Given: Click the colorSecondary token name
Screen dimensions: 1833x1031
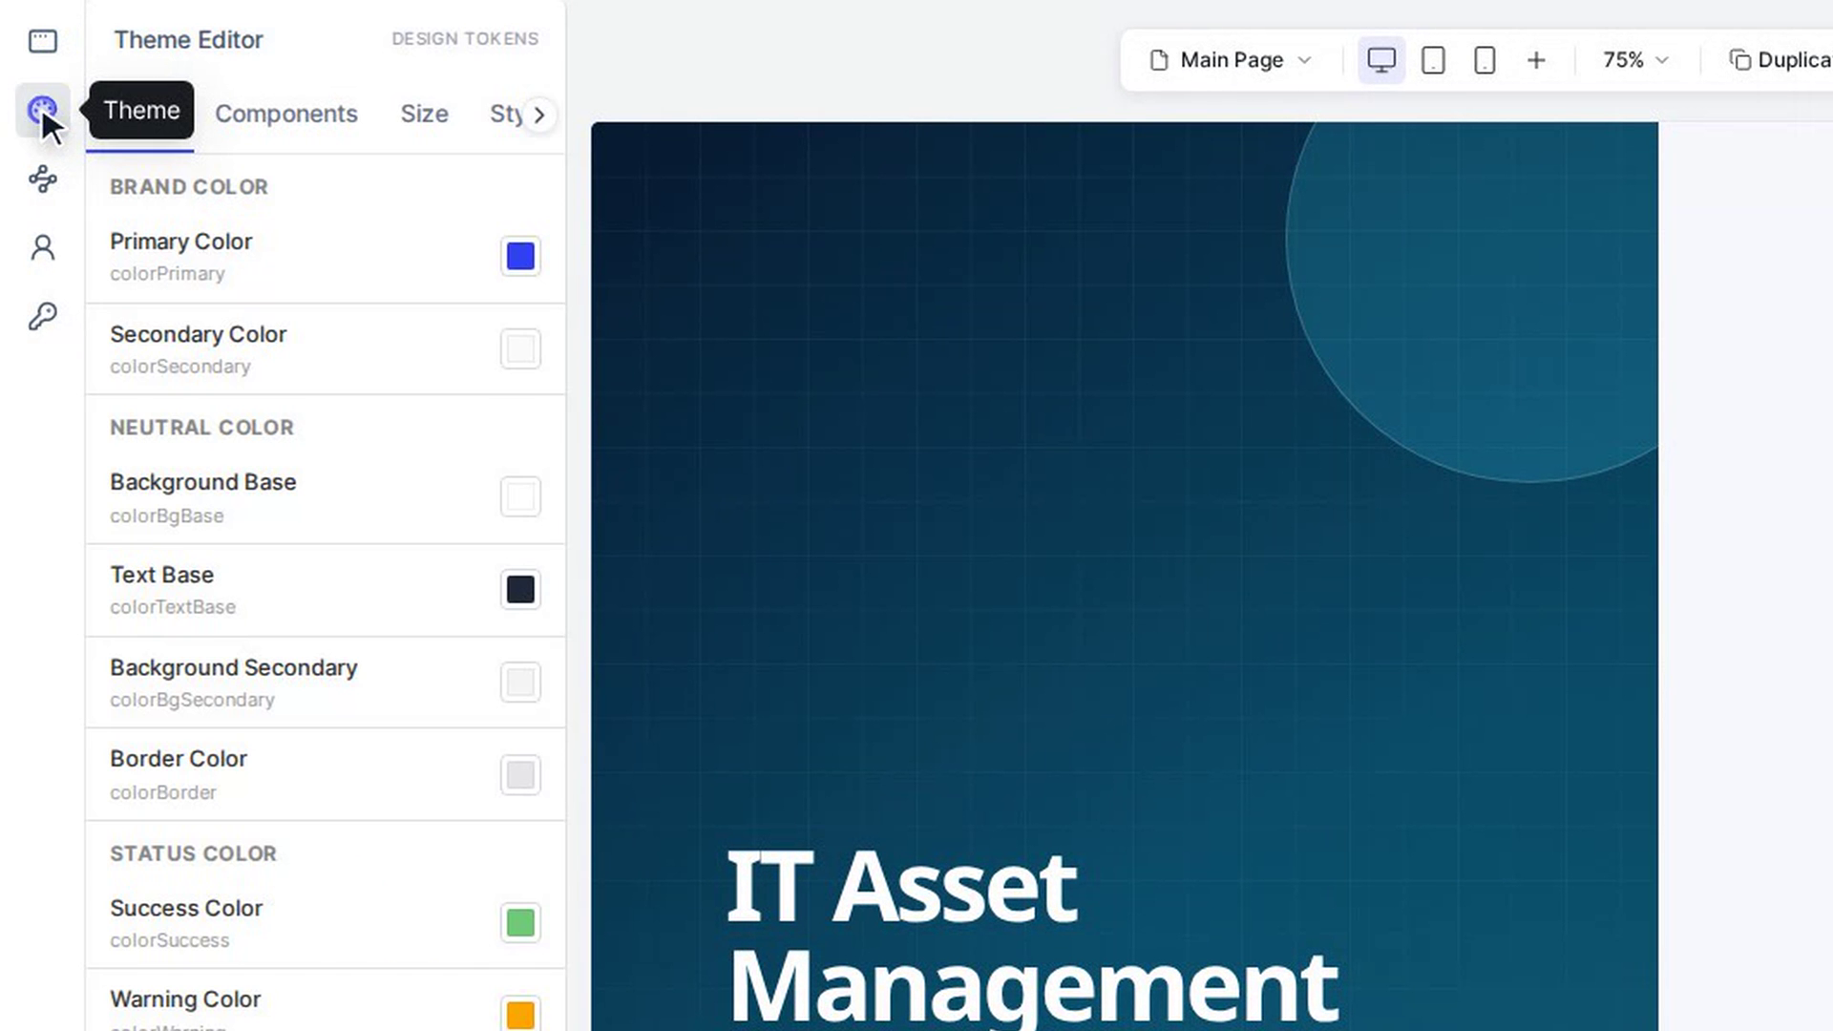Looking at the screenshot, I should 179,367.
